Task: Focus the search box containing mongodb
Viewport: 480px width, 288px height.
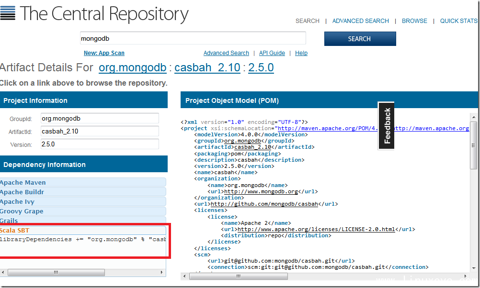Action: [193, 39]
